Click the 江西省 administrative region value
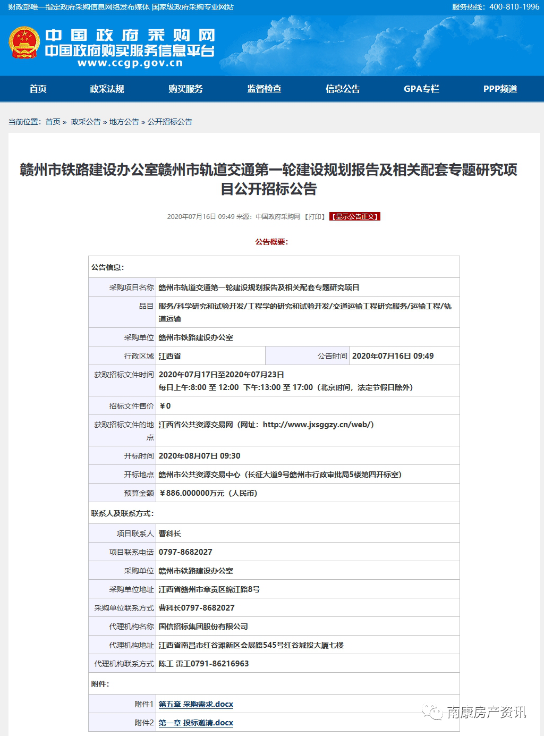This screenshot has height=736, width=544. (x=169, y=356)
